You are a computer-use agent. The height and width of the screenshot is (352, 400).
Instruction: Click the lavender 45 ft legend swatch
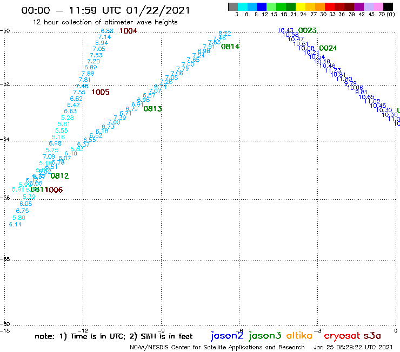pos(368,6)
